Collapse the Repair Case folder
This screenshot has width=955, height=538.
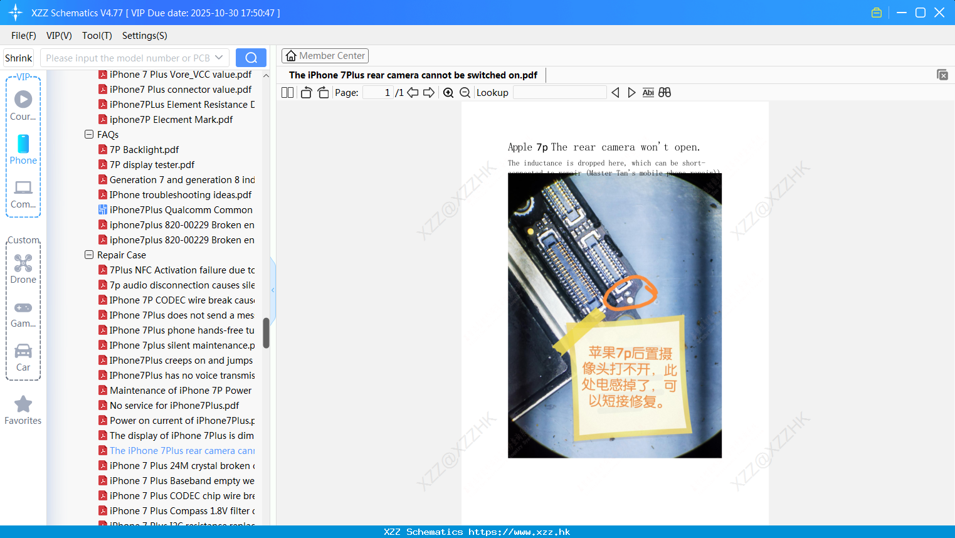(x=89, y=255)
